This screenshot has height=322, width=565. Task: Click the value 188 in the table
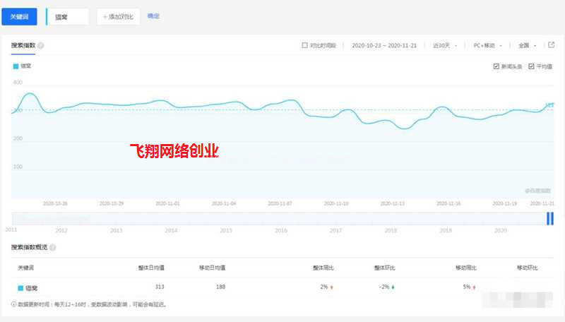[x=220, y=287]
